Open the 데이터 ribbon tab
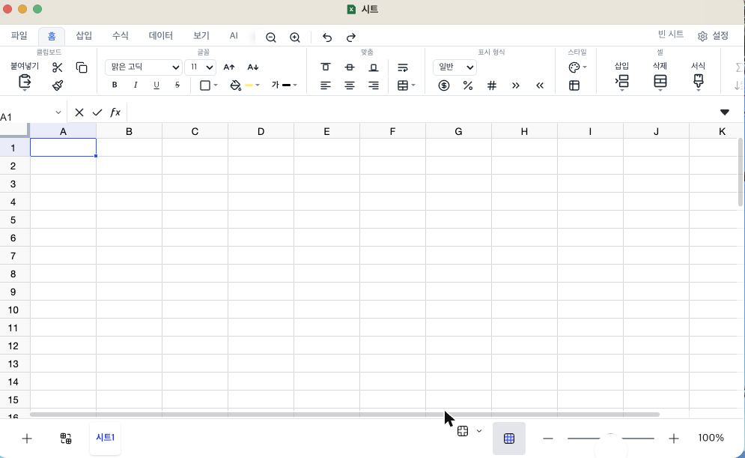745x458 pixels. pyautogui.click(x=160, y=36)
